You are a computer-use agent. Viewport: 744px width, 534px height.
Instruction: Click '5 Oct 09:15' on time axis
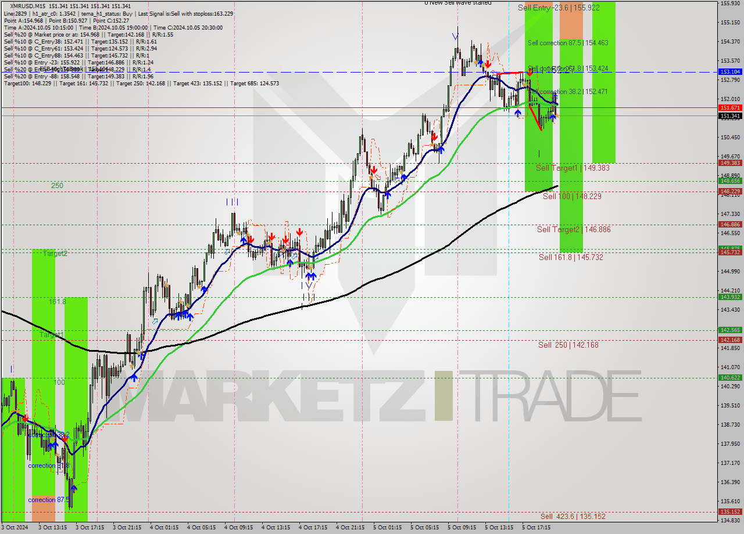[x=462, y=528]
